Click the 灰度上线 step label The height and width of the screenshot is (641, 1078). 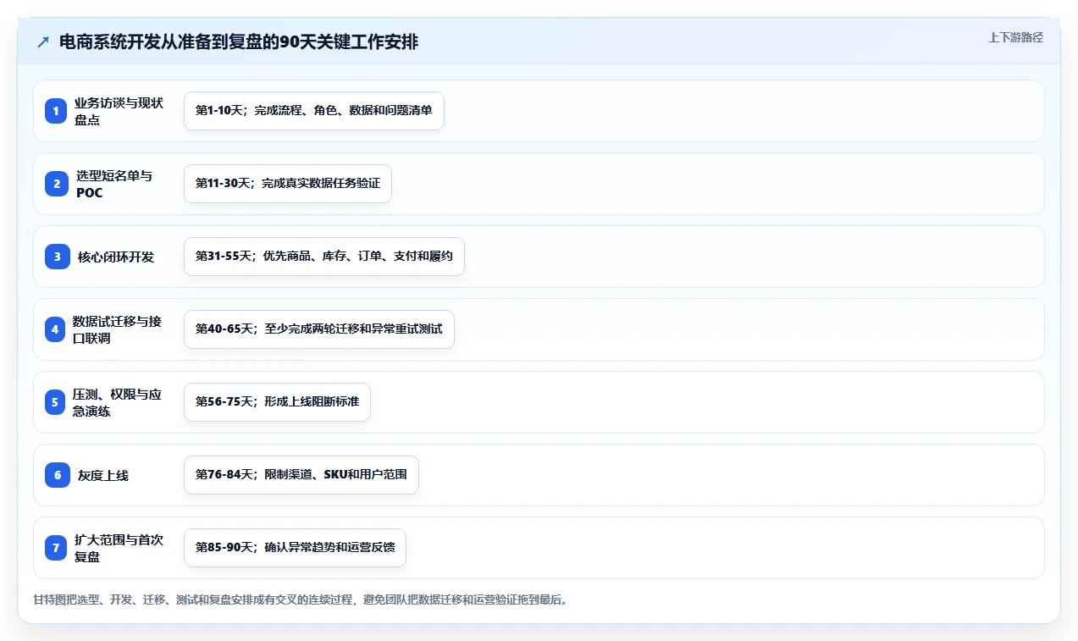(x=103, y=475)
